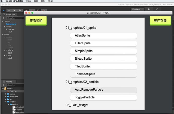Screen dimensions: 174x114
Task: Click the 返回列表 button
Action: [160, 21]
